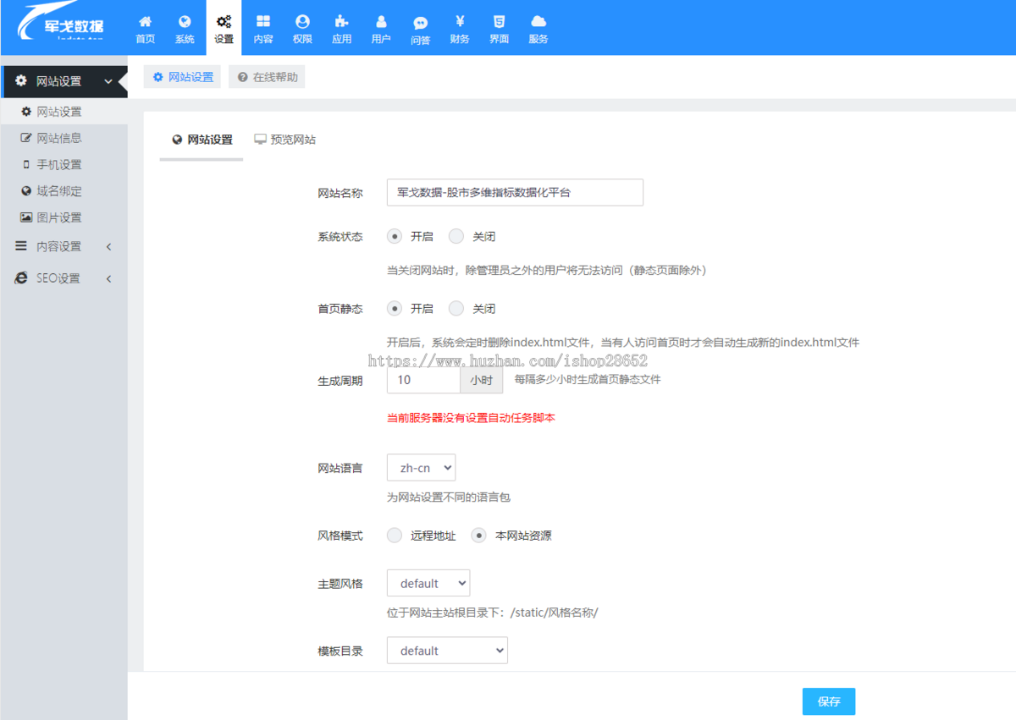Click IE icon beside SEO设置

click(x=21, y=278)
